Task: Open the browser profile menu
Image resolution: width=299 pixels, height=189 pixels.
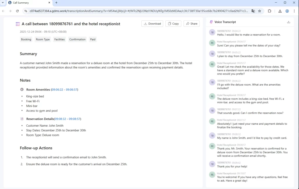Action: (287, 11)
